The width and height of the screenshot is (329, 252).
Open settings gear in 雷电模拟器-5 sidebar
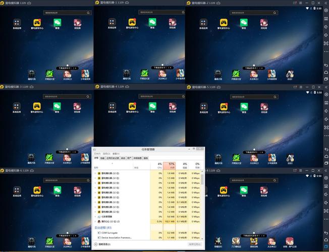pyautogui.click(x=326, y=94)
